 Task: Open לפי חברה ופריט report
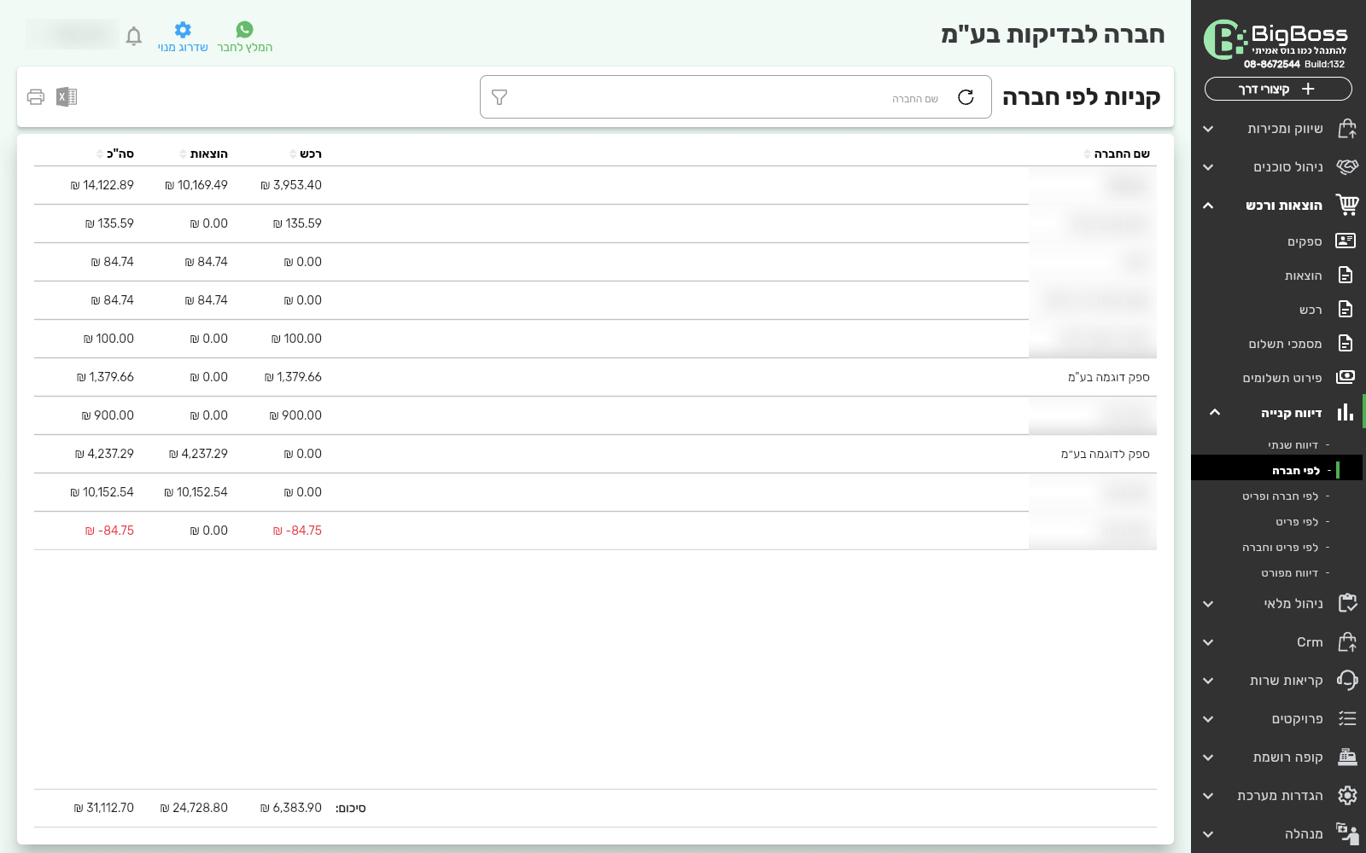click(x=1280, y=496)
